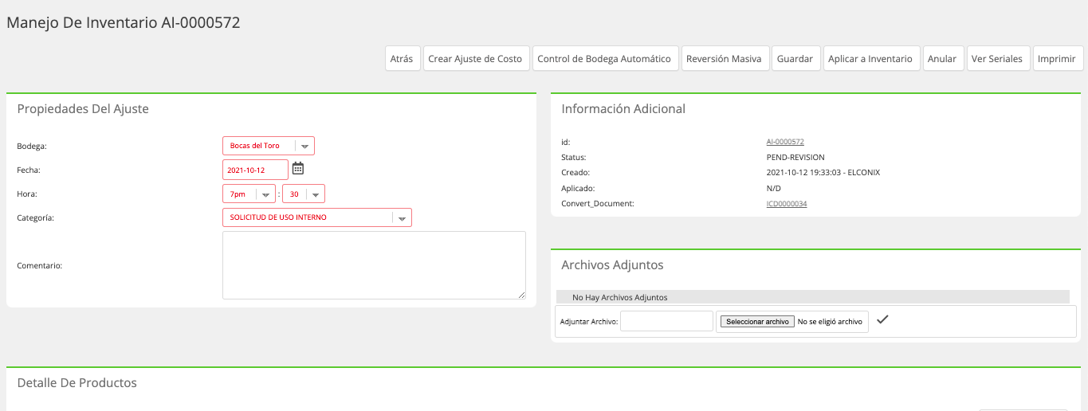This screenshot has height=411, width=1088.
Task: Click the Propiedades Del Ajuste heading
Action: (83, 109)
